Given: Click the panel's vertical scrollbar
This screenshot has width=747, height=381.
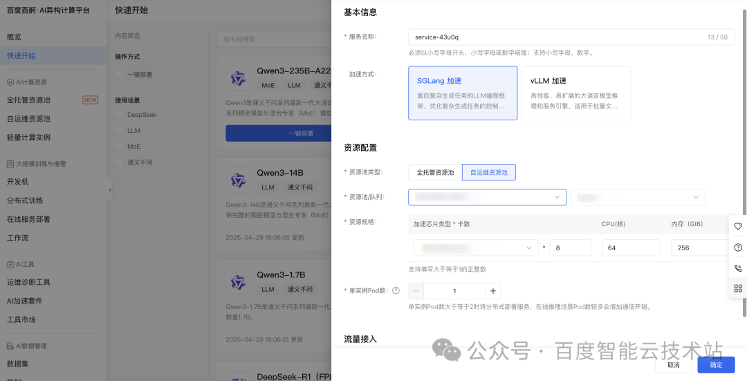Looking at the screenshot, I should click(x=744, y=162).
